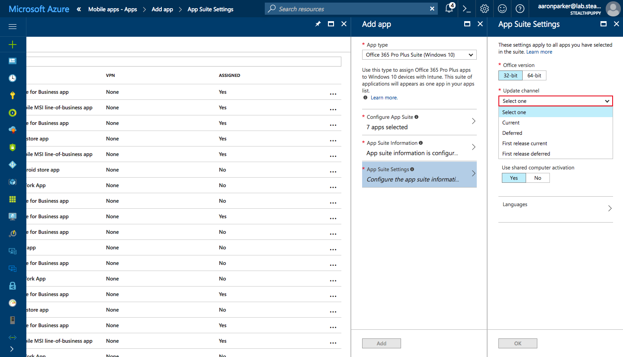The width and height of the screenshot is (623, 357).
Task: Expand the sidebar with bottom chevron
Action: [12, 349]
